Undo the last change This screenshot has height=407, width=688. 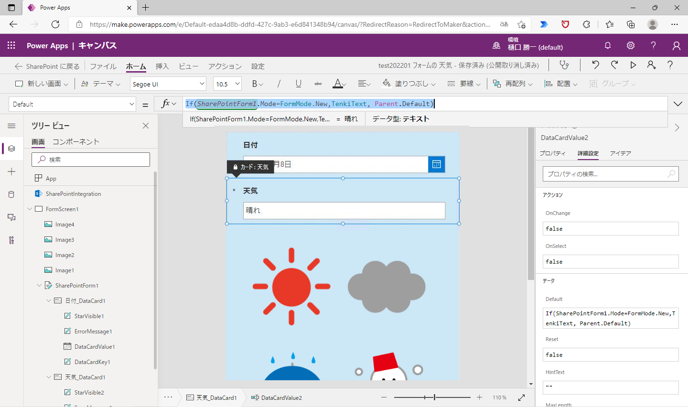pos(595,65)
